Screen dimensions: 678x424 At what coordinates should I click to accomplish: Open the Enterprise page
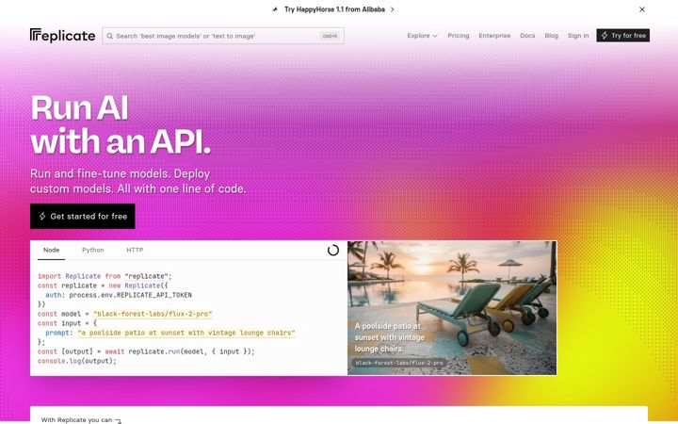494,36
